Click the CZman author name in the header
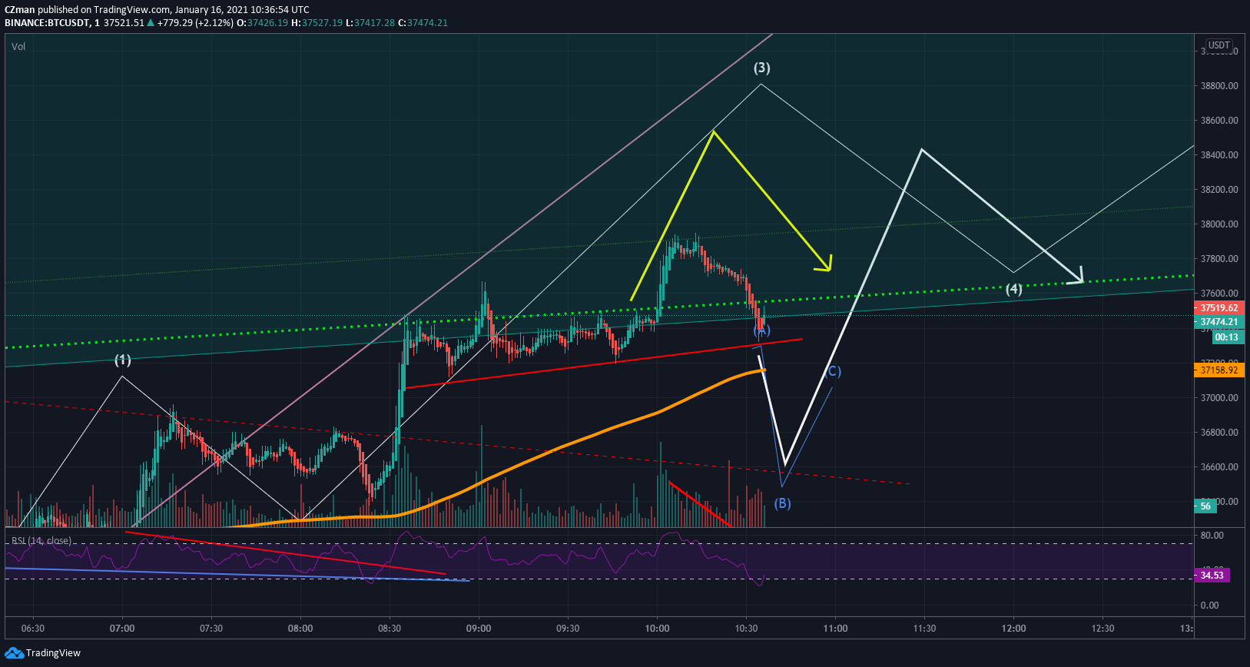This screenshot has width=1250, height=667. tap(19, 10)
